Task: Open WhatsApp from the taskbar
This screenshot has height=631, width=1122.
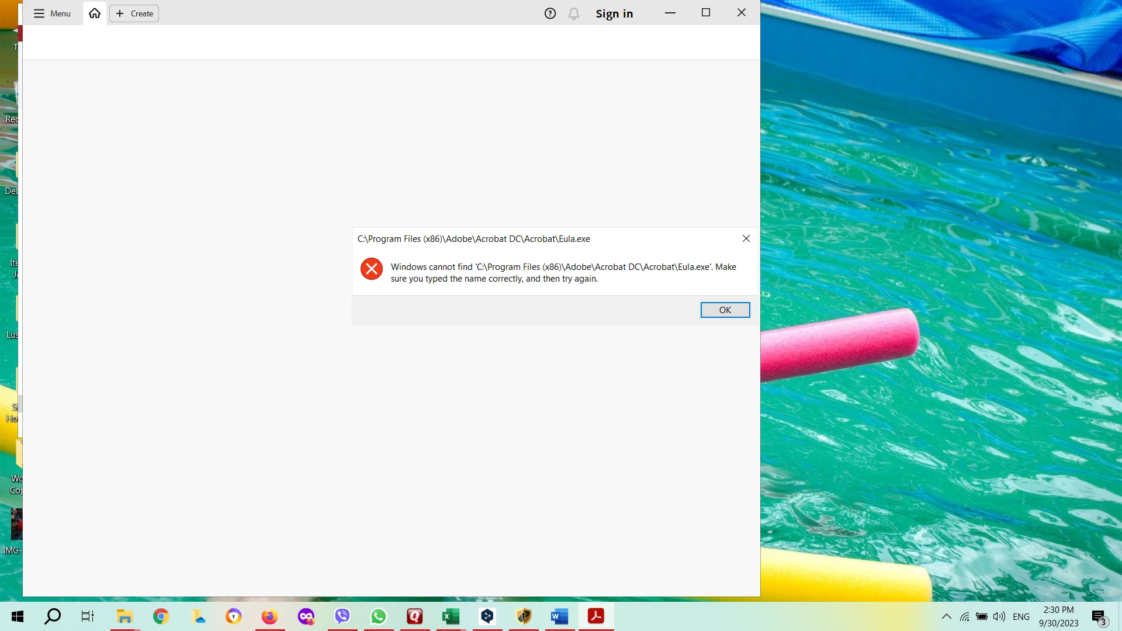Action: click(379, 616)
